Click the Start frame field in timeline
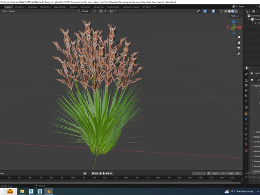Screen dimensions: 260x195 click(x=218, y=173)
